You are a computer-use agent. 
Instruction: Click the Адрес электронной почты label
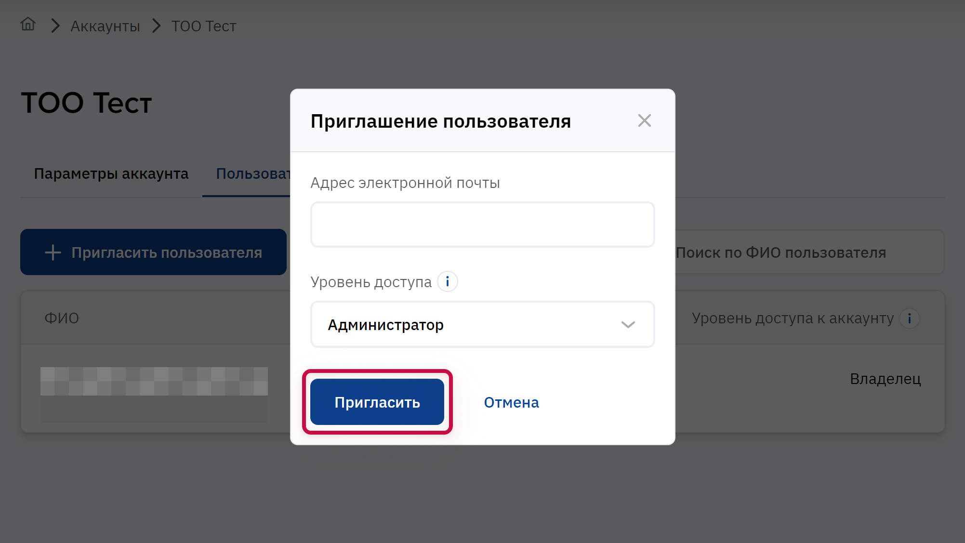405,183
